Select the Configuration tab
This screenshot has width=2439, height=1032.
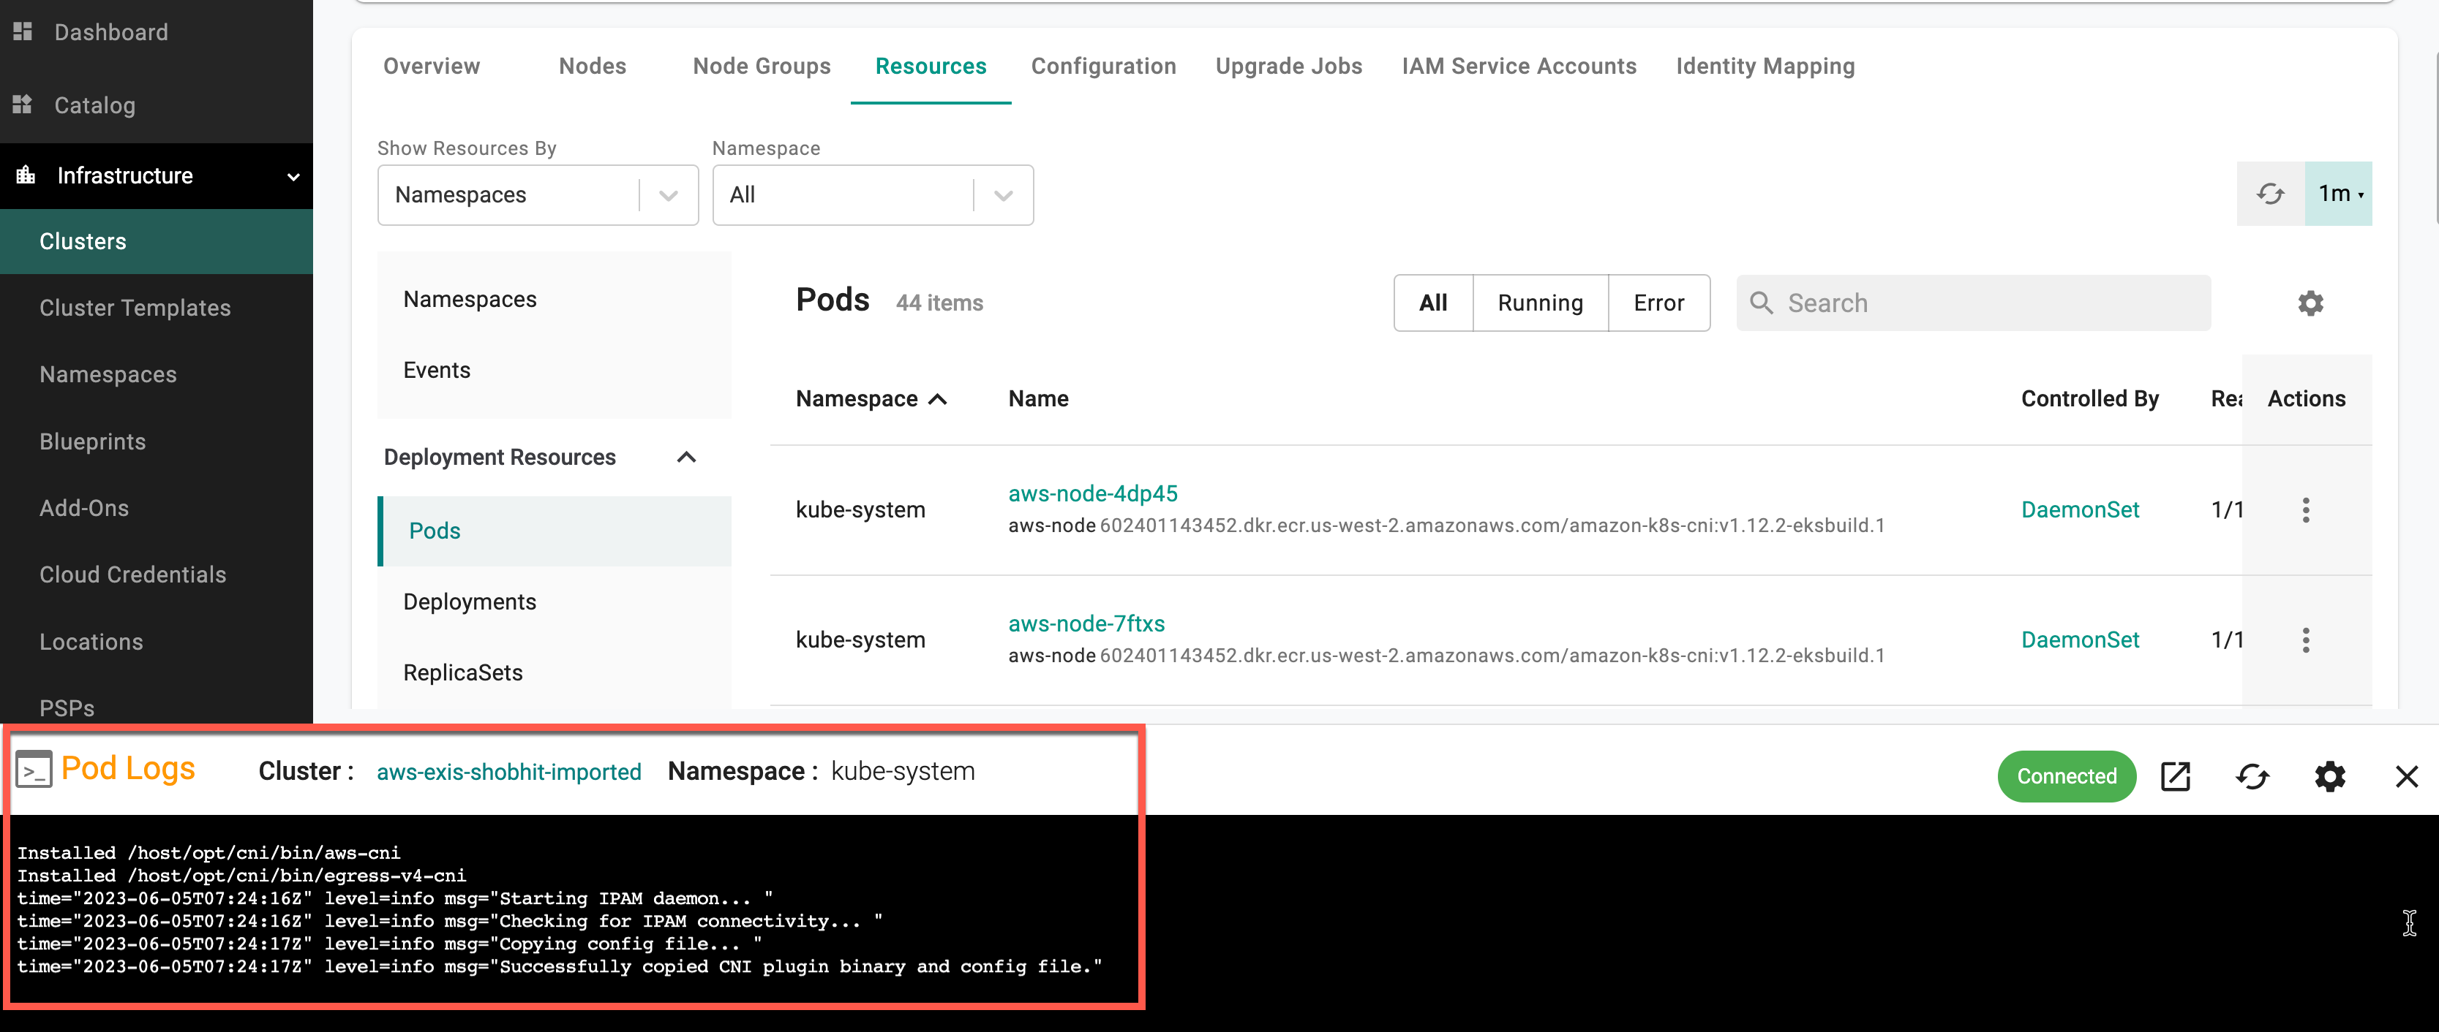[x=1105, y=67]
